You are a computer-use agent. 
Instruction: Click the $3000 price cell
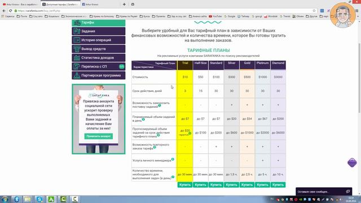[278, 77]
